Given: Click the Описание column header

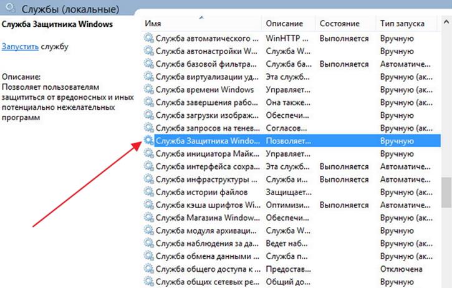Looking at the screenshot, I should pyautogui.click(x=284, y=23).
